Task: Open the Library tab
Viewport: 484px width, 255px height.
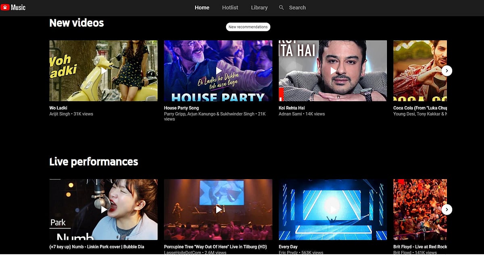Action: coord(259,7)
